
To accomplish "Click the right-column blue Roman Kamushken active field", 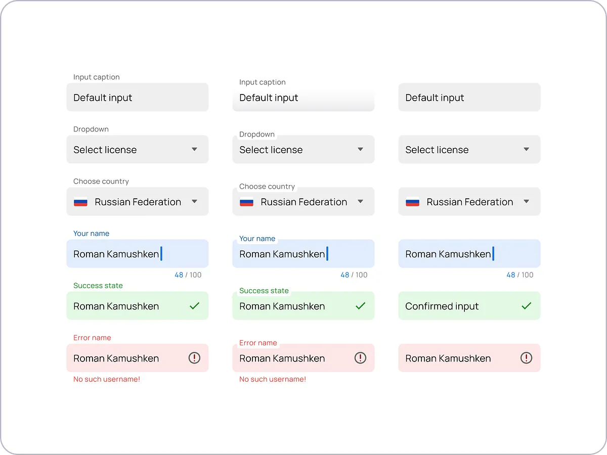I will pyautogui.click(x=469, y=254).
